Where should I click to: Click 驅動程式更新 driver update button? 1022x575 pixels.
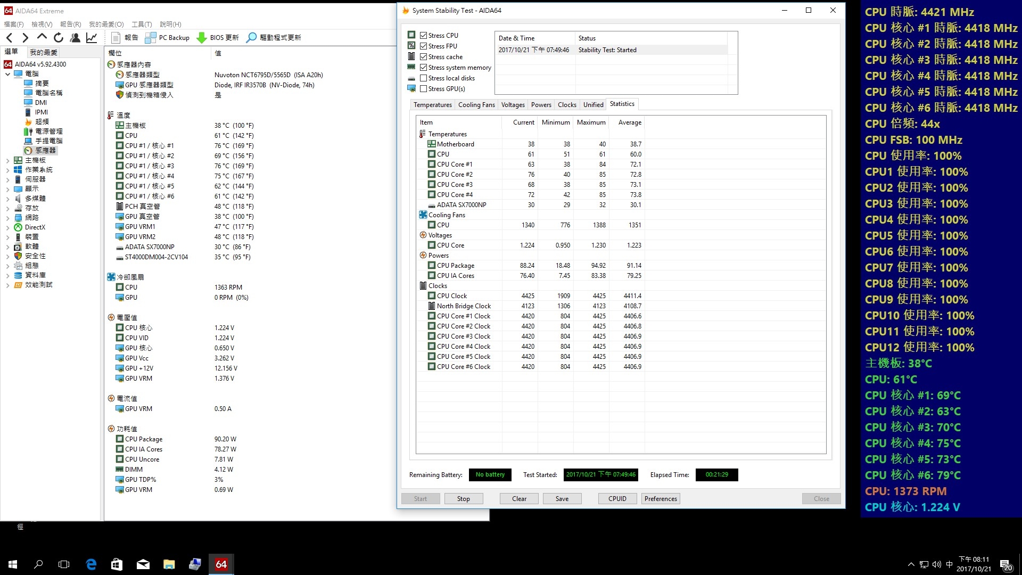pyautogui.click(x=274, y=37)
